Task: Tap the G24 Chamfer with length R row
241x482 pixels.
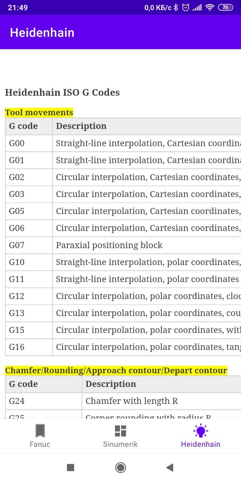Action: [x=123, y=401]
